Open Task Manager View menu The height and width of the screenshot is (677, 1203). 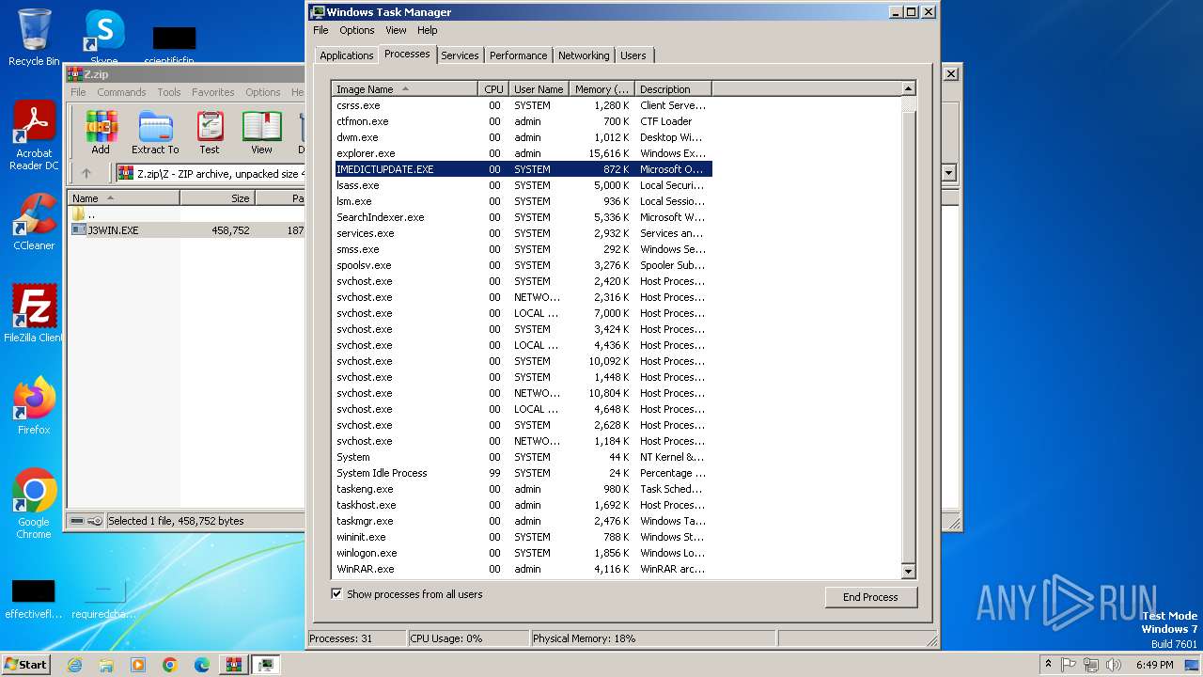(x=396, y=30)
